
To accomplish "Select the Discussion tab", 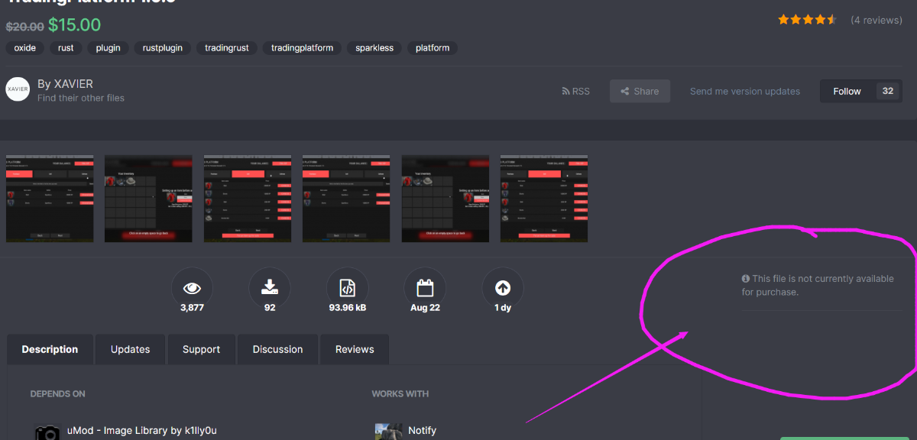I will 277,349.
